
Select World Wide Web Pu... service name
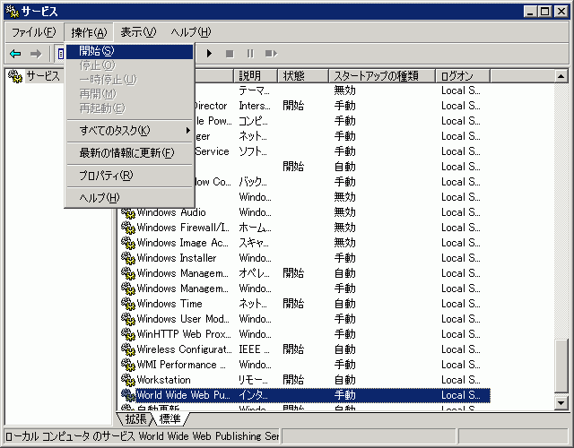point(183,395)
